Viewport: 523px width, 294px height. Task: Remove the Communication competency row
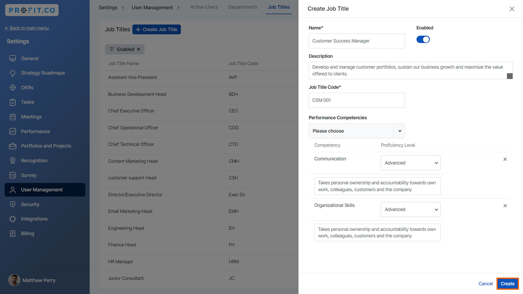(505, 159)
